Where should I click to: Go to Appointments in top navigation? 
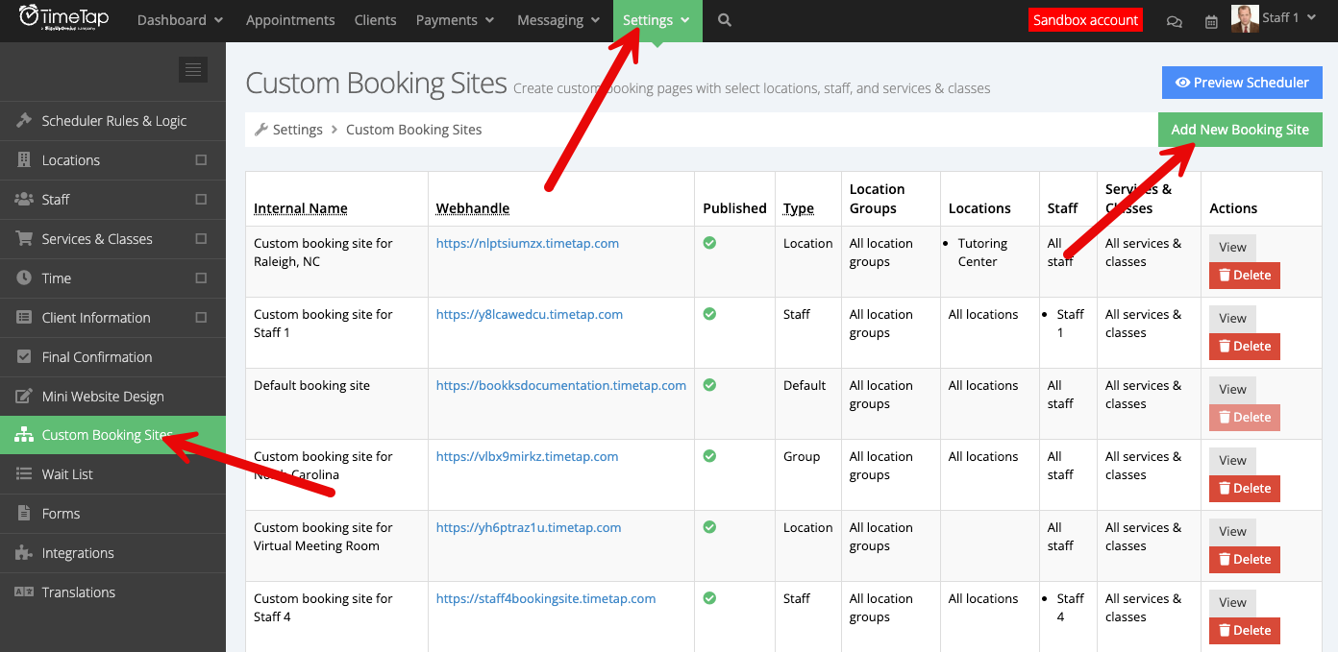(x=290, y=20)
